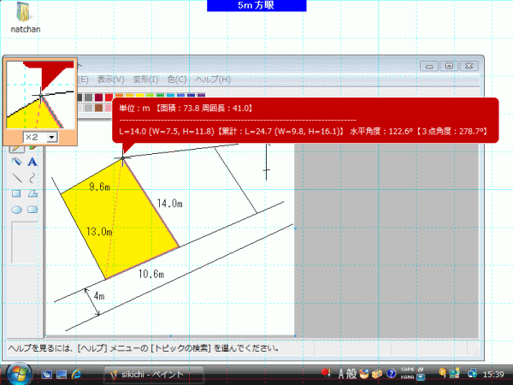The height and width of the screenshot is (385, 513).
Task: Select the Airbrush tool
Action: click(x=17, y=162)
